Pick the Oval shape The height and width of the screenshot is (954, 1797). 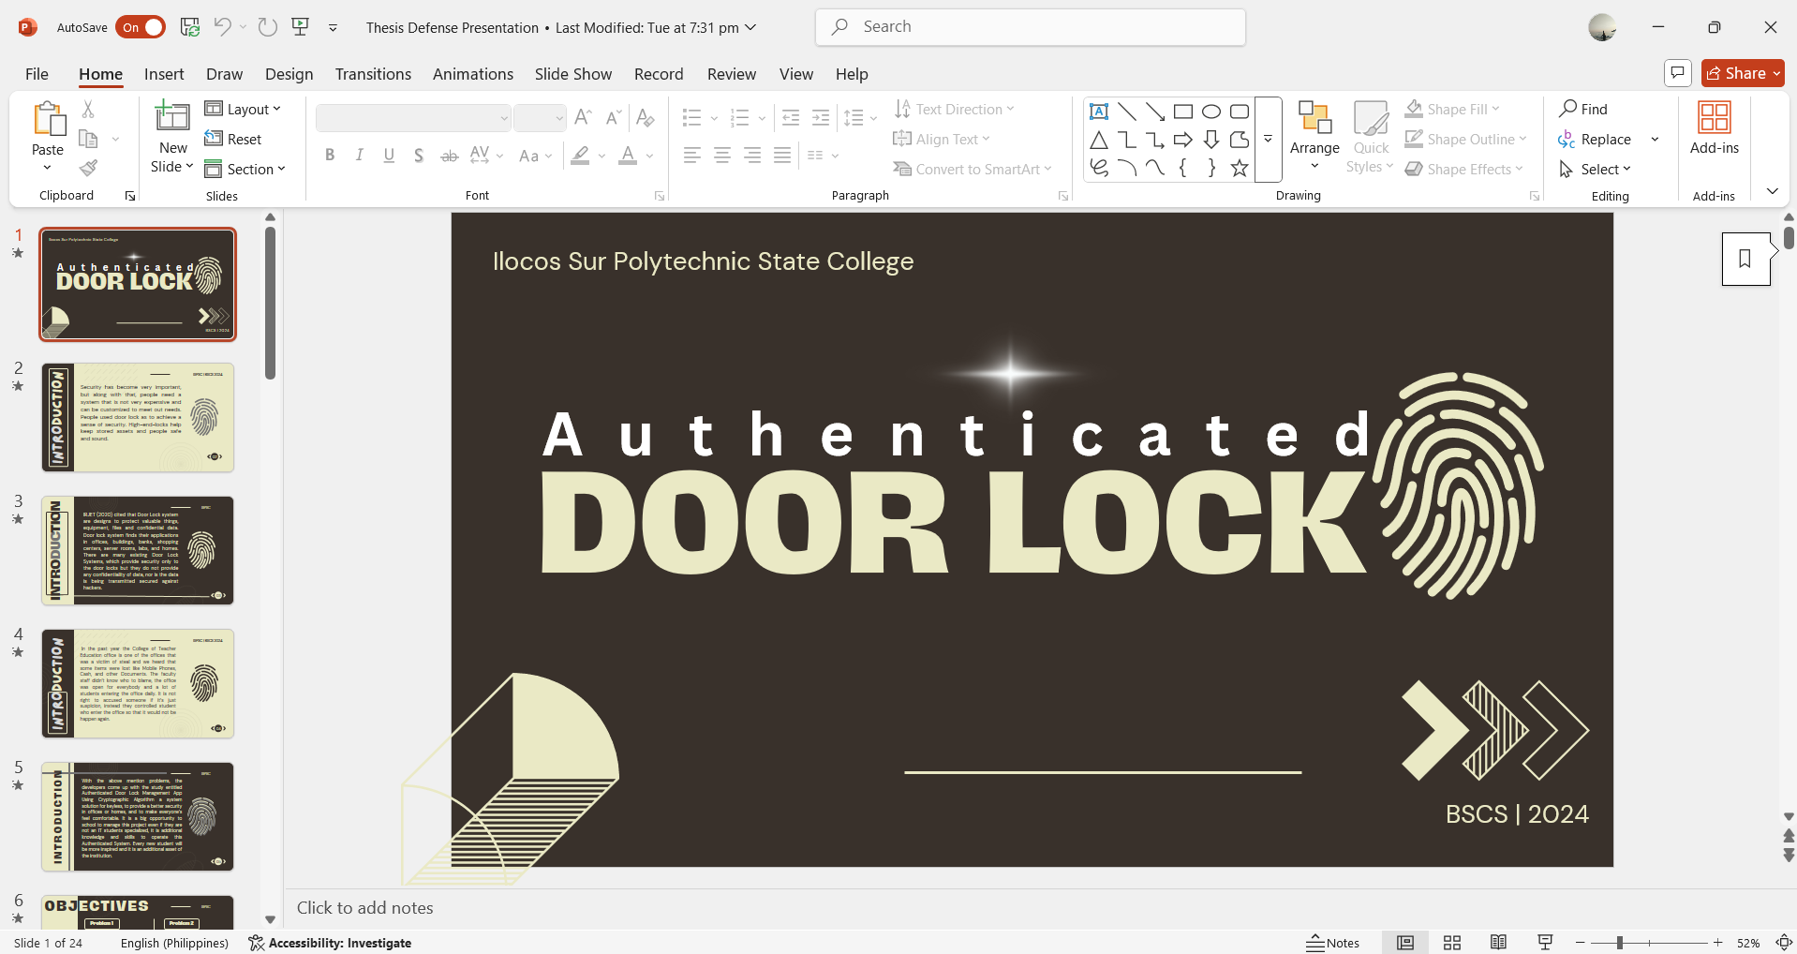point(1211,112)
